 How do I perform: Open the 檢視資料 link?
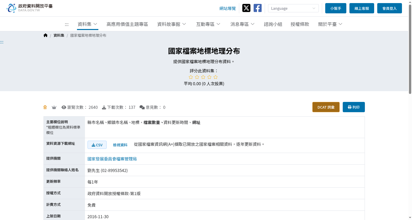tap(120, 145)
